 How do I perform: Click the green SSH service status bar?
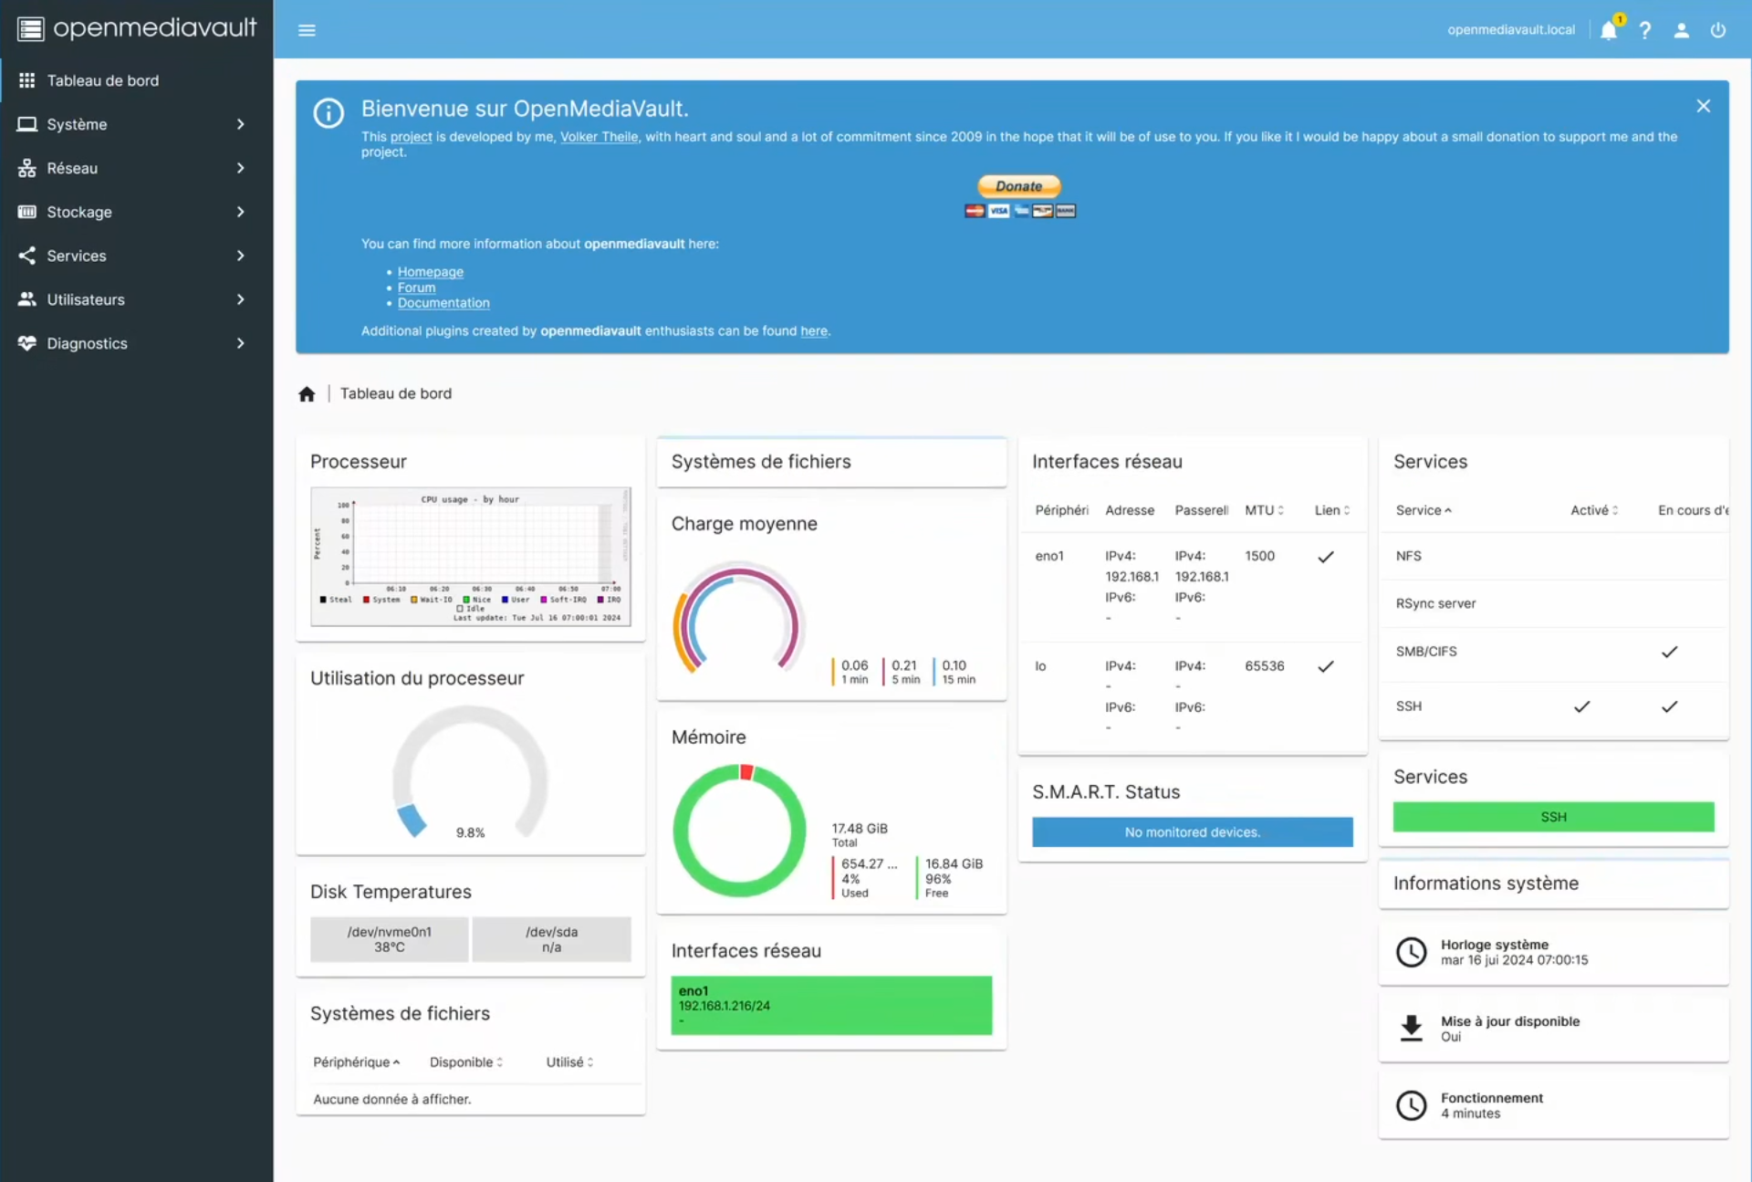[x=1553, y=817]
